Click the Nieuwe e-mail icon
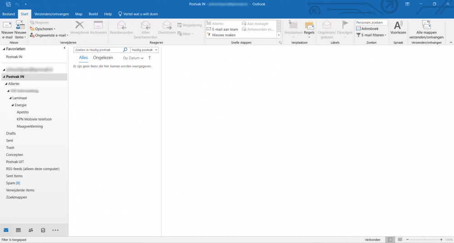Image resolution: width=454 pixels, height=243 pixels. coord(7,26)
